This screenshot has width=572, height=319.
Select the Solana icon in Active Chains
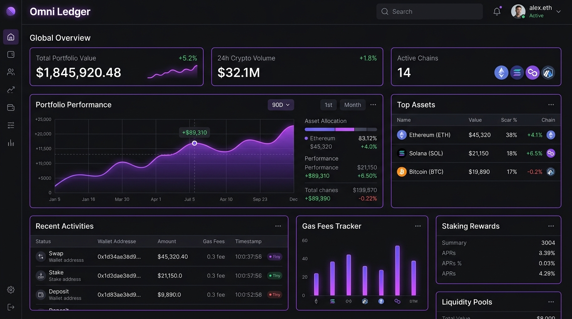[x=517, y=73]
